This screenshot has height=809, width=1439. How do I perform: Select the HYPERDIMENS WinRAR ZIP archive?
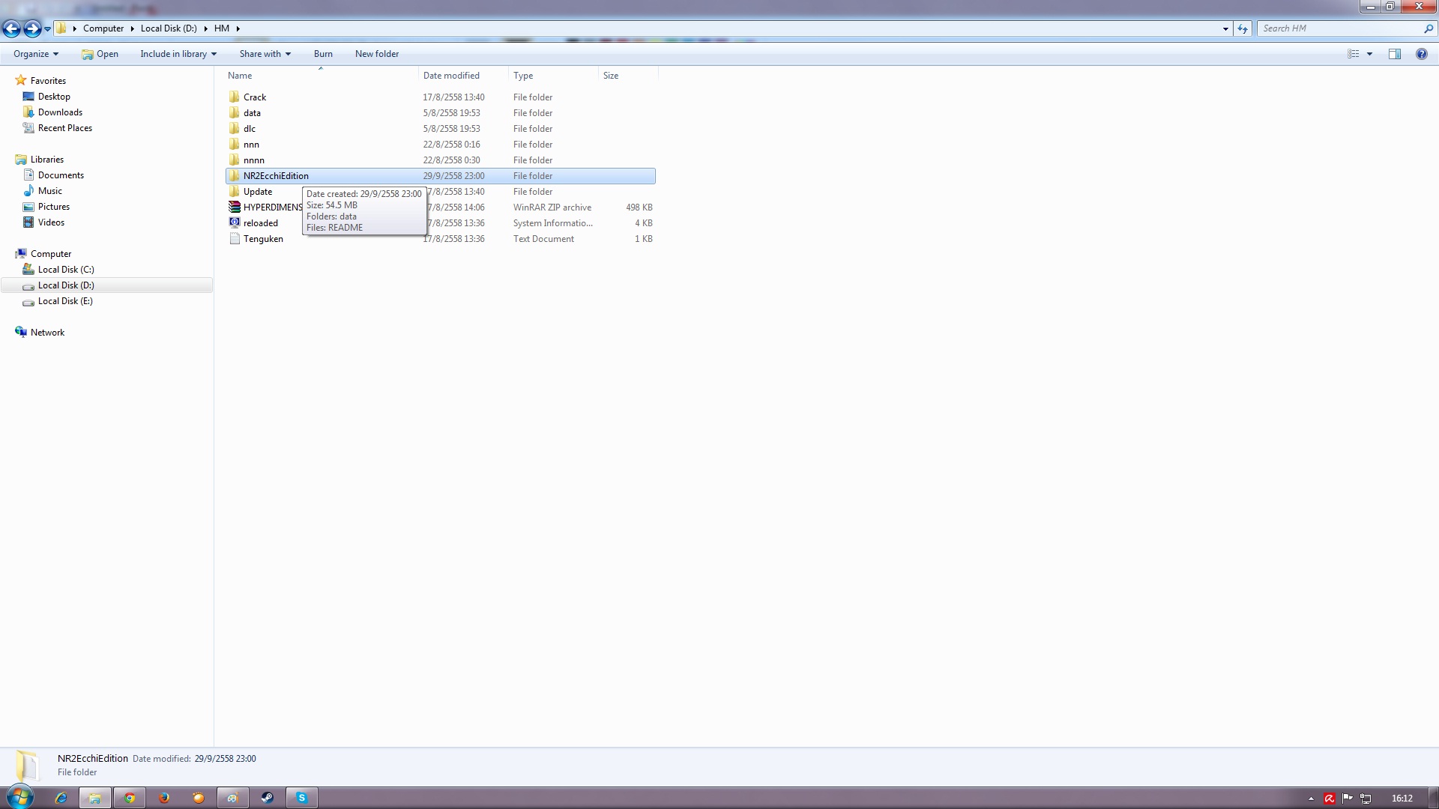[271, 207]
